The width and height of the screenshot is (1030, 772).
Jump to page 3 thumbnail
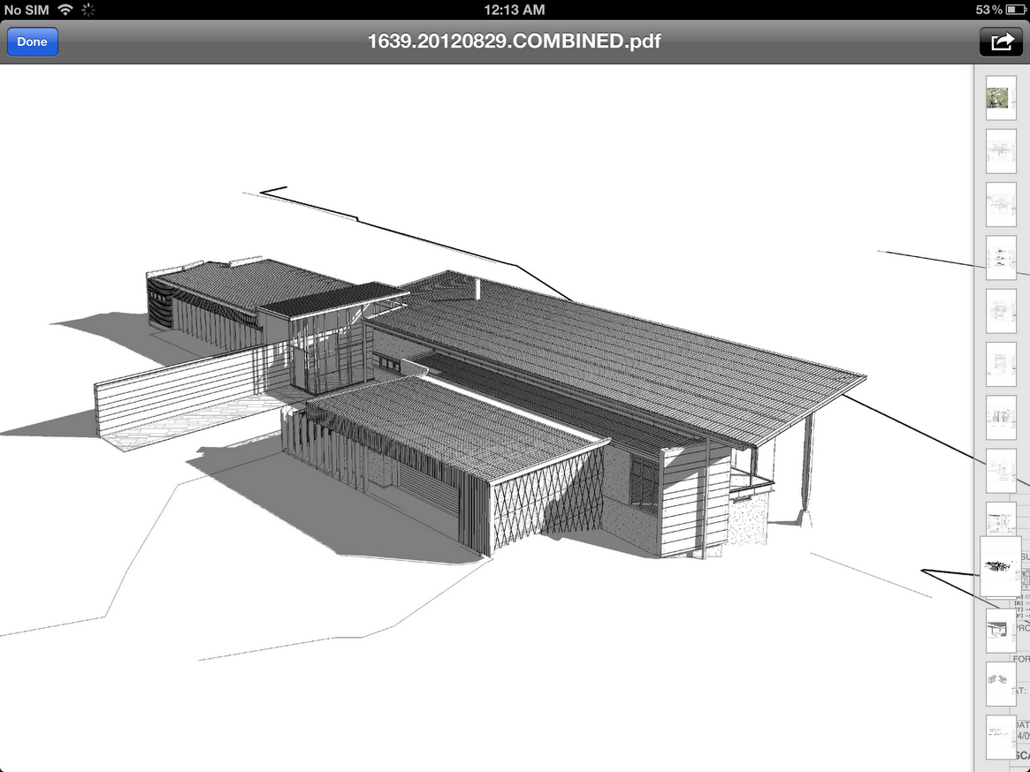tap(1001, 204)
